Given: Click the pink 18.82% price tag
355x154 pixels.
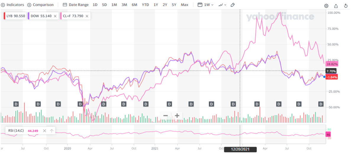Looking at the screenshot, I should (332, 64).
